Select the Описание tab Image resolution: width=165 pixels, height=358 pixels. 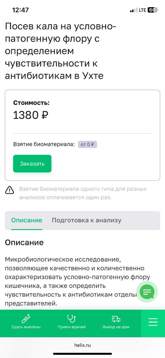(x=27, y=220)
